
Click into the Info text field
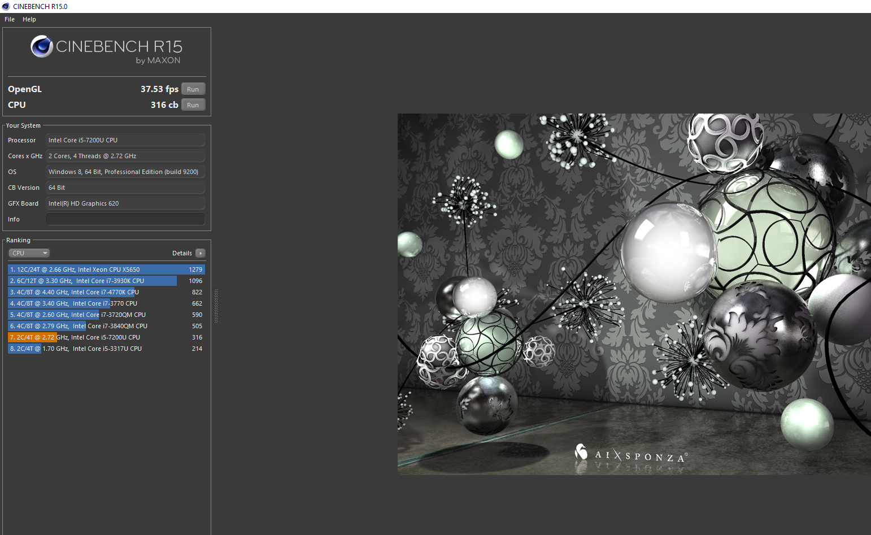(x=125, y=219)
